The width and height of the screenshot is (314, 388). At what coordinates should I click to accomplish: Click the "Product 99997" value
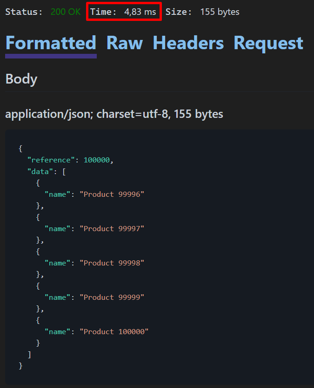pos(112,228)
